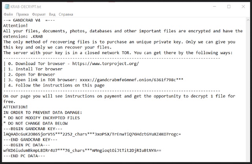
Task: Click the .KRAB extension text
Action: (x=37, y=37)
